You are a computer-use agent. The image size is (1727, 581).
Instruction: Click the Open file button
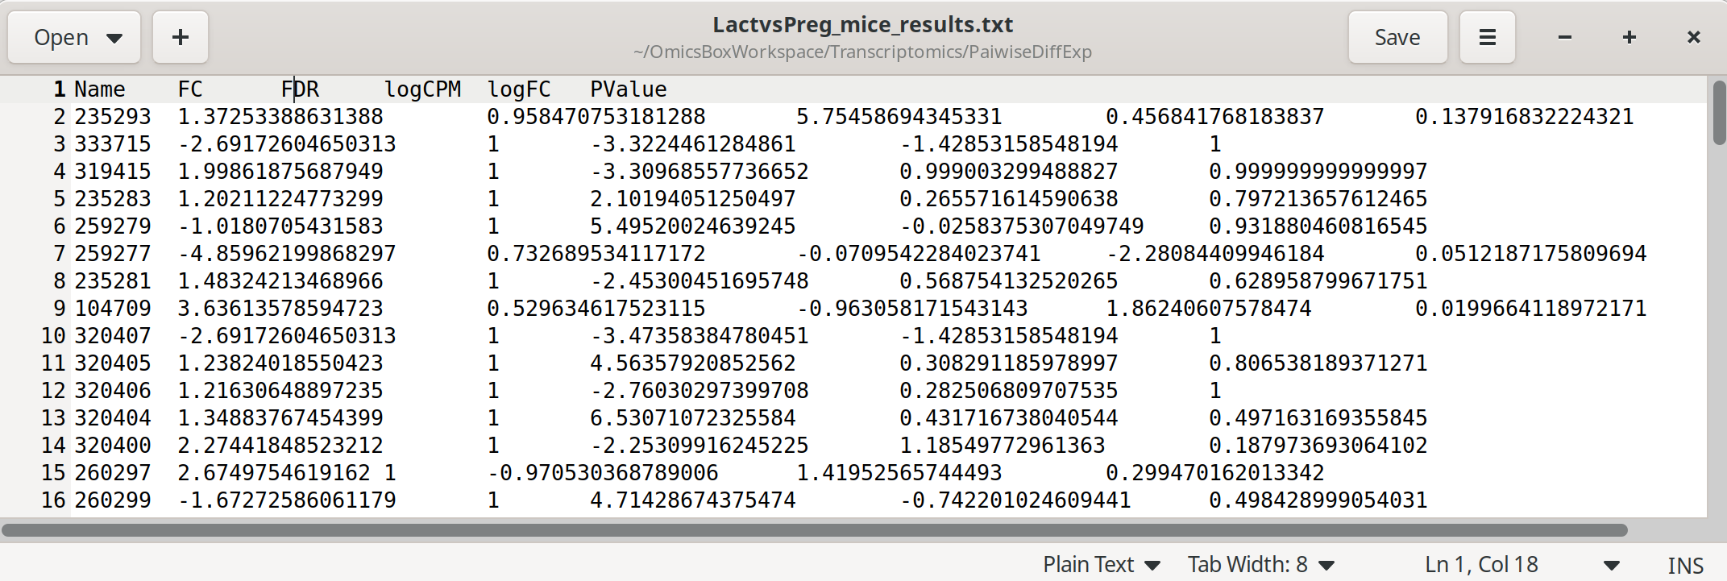[x=74, y=37]
